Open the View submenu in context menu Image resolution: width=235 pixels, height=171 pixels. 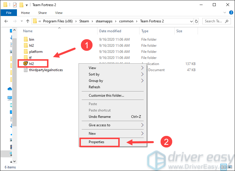113,68
